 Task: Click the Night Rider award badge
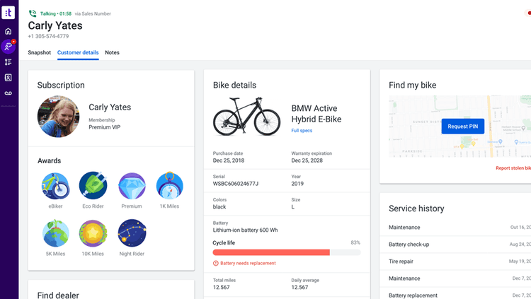click(132, 233)
